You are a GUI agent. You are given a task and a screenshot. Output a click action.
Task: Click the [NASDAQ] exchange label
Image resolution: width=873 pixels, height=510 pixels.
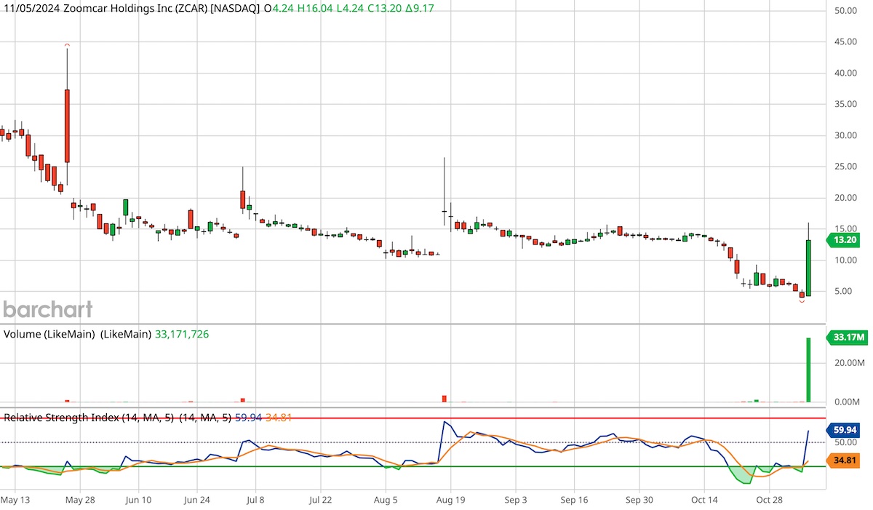click(x=234, y=10)
